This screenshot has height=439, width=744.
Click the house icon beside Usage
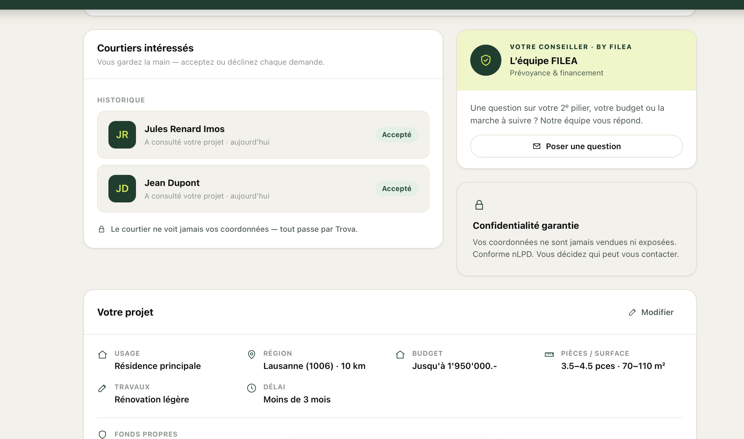pyautogui.click(x=102, y=355)
